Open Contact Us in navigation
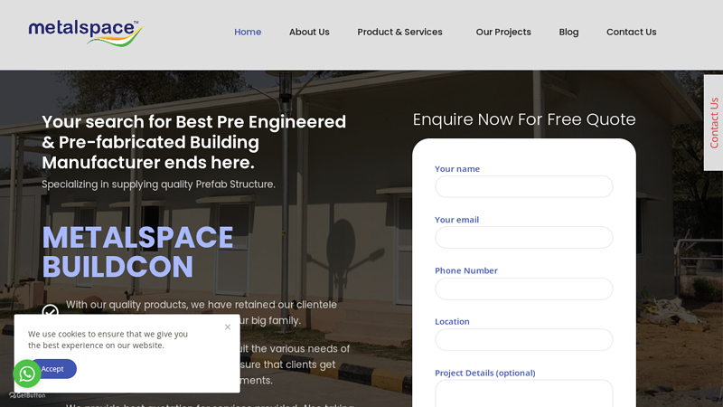Viewport: 723px width, 407px height. 631,32
